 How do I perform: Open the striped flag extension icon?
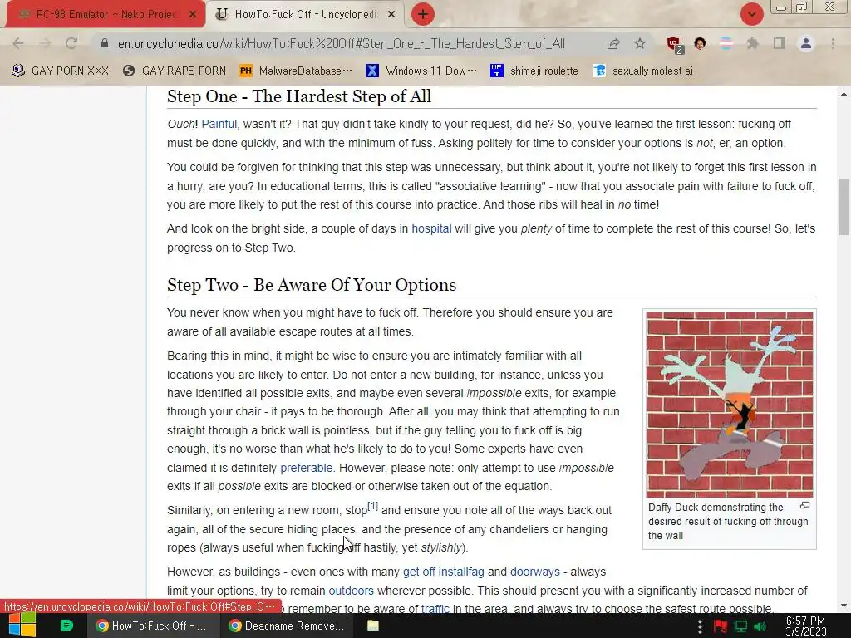[726, 43]
